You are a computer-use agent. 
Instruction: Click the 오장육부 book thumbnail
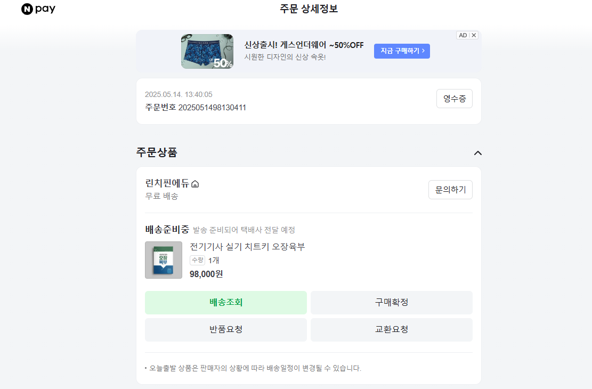click(164, 260)
